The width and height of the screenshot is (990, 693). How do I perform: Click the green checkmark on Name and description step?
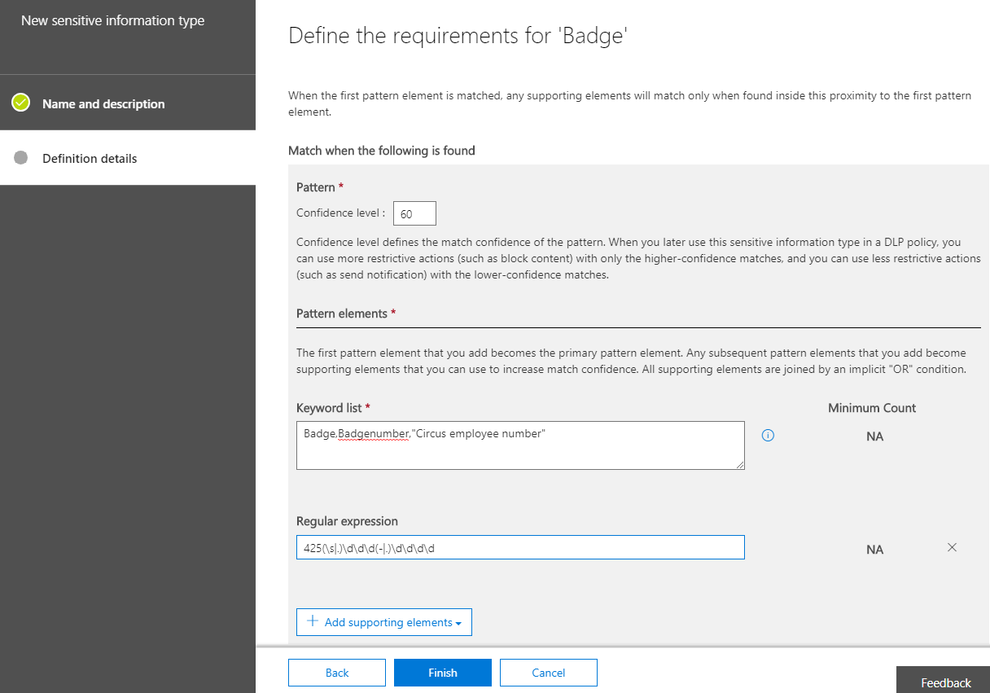tap(20, 103)
